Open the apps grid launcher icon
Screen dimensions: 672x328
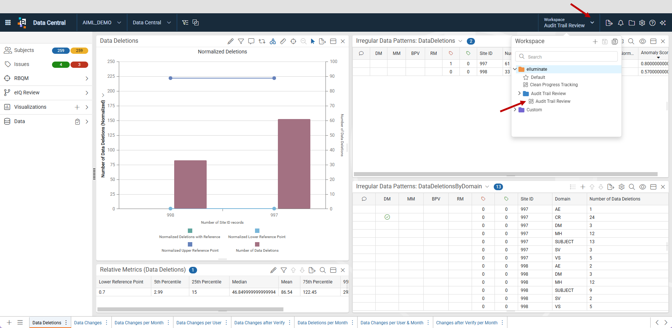click(8, 22)
